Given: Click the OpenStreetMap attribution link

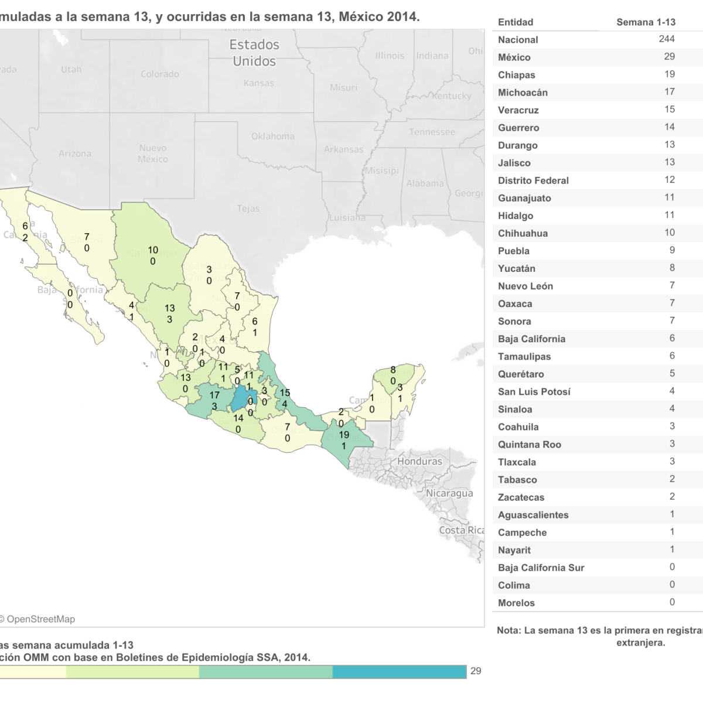Looking at the screenshot, I should coord(40,619).
